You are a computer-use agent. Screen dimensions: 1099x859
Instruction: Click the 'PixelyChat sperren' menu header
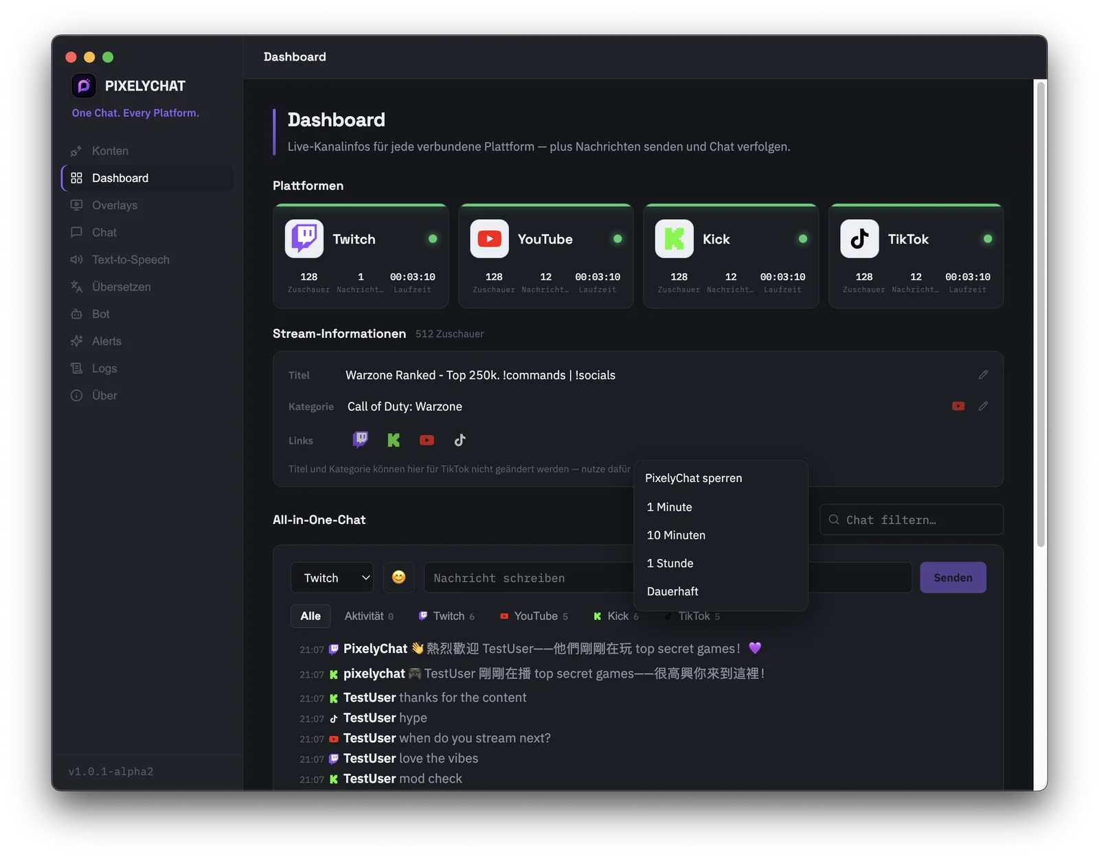(693, 479)
